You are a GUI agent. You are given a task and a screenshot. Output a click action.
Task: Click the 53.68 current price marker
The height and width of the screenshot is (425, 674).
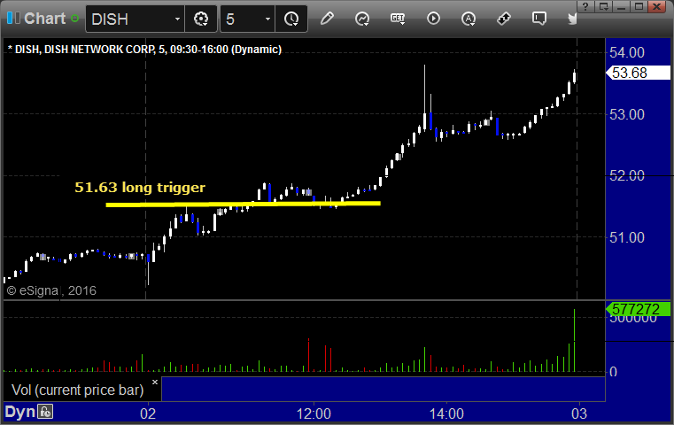pyautogui.click(x=638, y=73)
